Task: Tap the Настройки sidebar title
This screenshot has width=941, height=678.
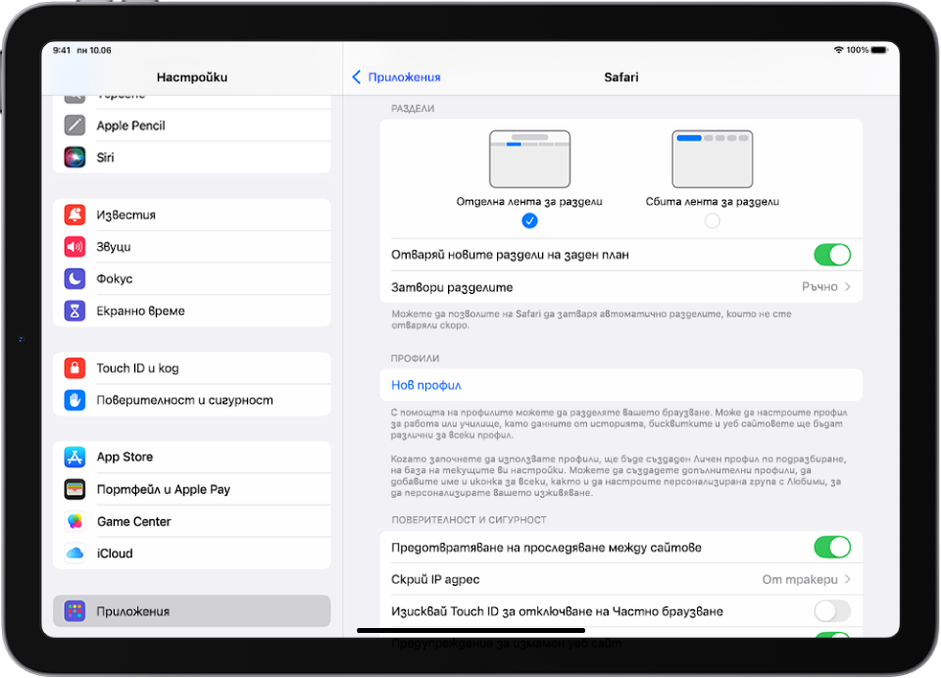Action: [x=192, y=76]
